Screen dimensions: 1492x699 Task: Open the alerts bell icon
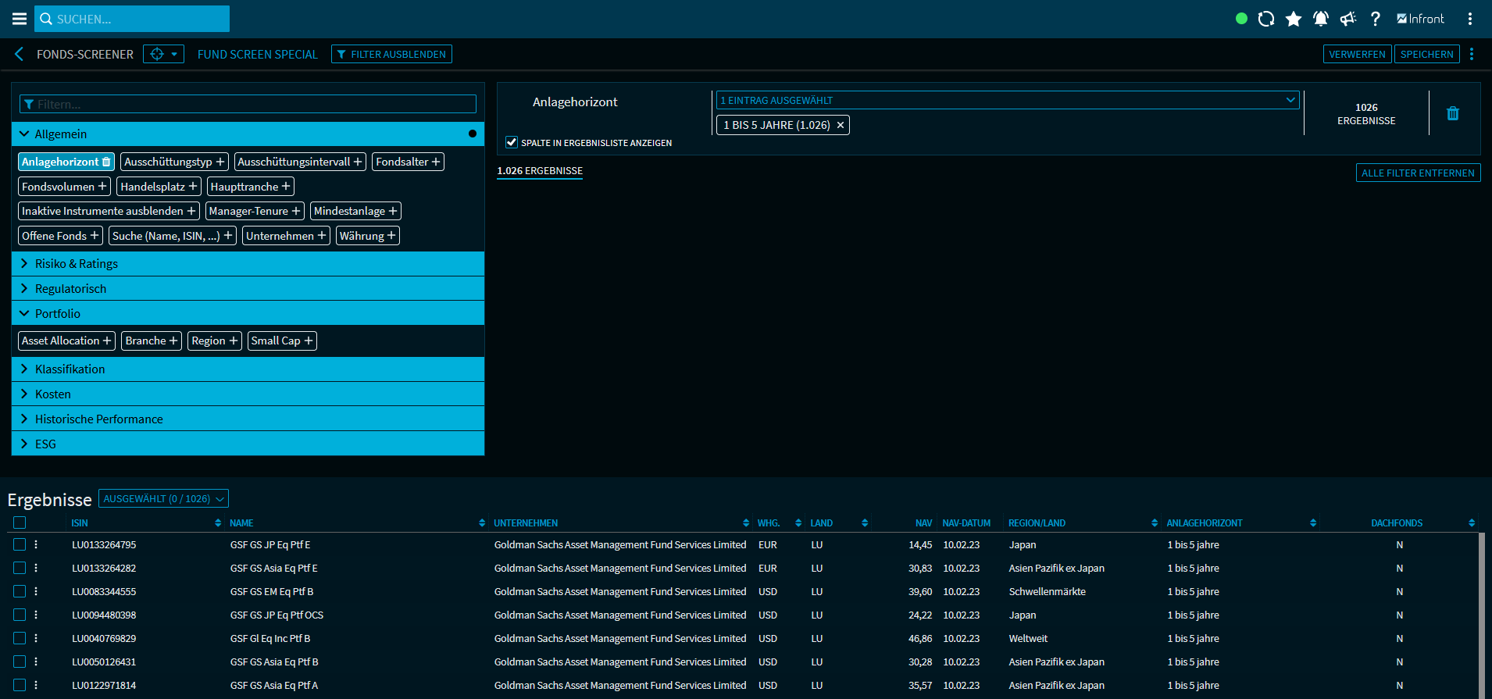pos(1321,19)
